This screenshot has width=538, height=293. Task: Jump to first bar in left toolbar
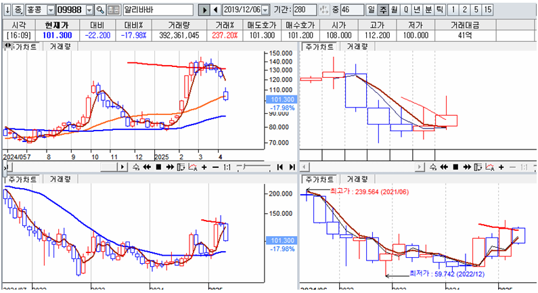[x=280, y=167]
